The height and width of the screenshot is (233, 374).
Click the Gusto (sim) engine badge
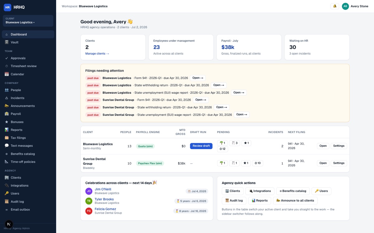pyautogui.click(x=145, y=146)
